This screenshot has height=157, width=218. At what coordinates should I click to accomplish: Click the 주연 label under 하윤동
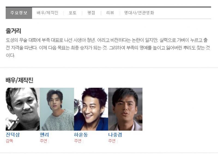point(78,141)
